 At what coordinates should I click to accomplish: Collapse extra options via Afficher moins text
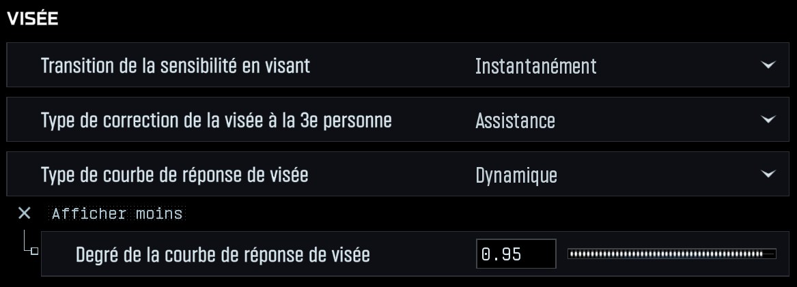pos(117,213)
